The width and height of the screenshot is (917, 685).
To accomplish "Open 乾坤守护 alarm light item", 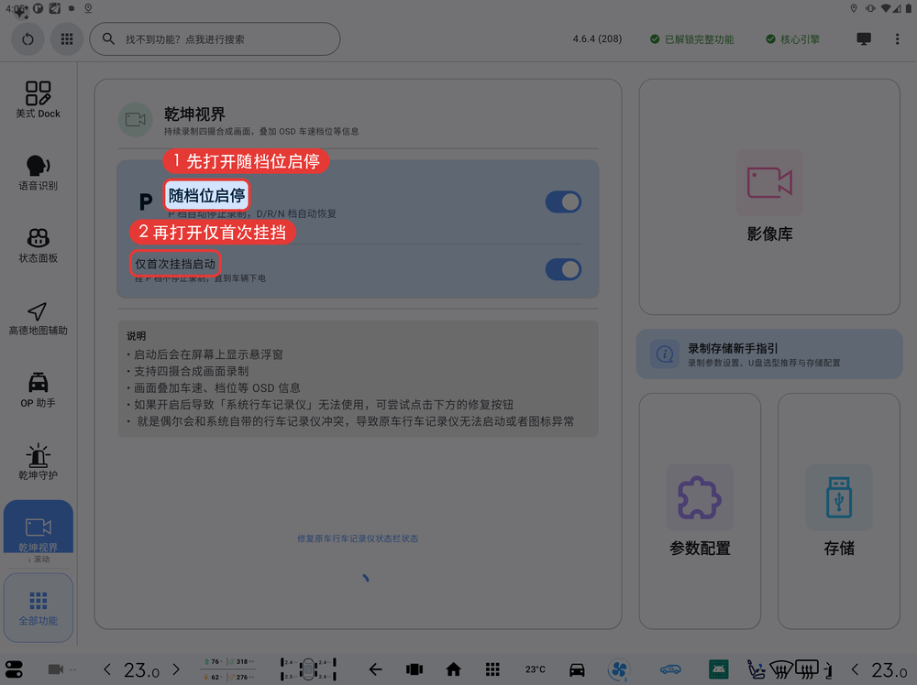I will coord(38,462).
